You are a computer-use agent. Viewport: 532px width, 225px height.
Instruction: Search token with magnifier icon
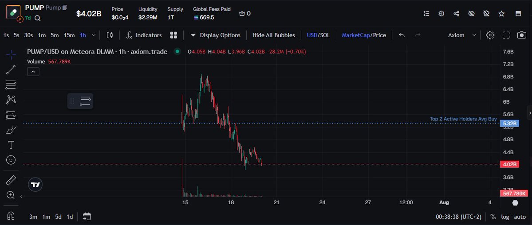click(x=38, y=18)
